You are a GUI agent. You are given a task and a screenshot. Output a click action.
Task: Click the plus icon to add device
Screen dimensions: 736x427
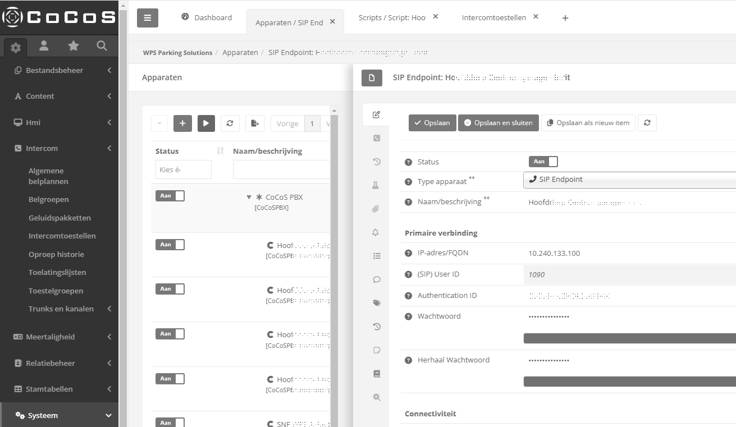pyautogui.click(x=182, y=123)
